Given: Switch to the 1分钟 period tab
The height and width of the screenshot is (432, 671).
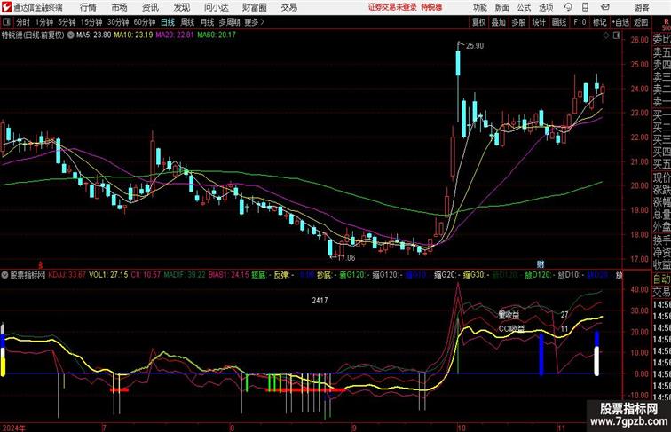Looking at the screenshot, I should coord(44,22).
